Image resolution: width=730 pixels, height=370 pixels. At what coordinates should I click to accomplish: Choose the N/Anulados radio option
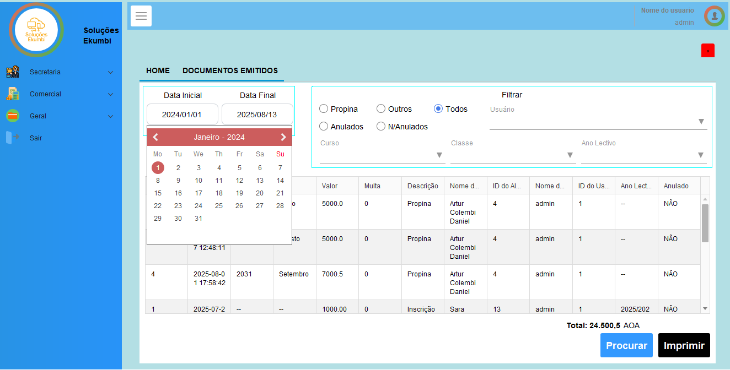point(381,127)
